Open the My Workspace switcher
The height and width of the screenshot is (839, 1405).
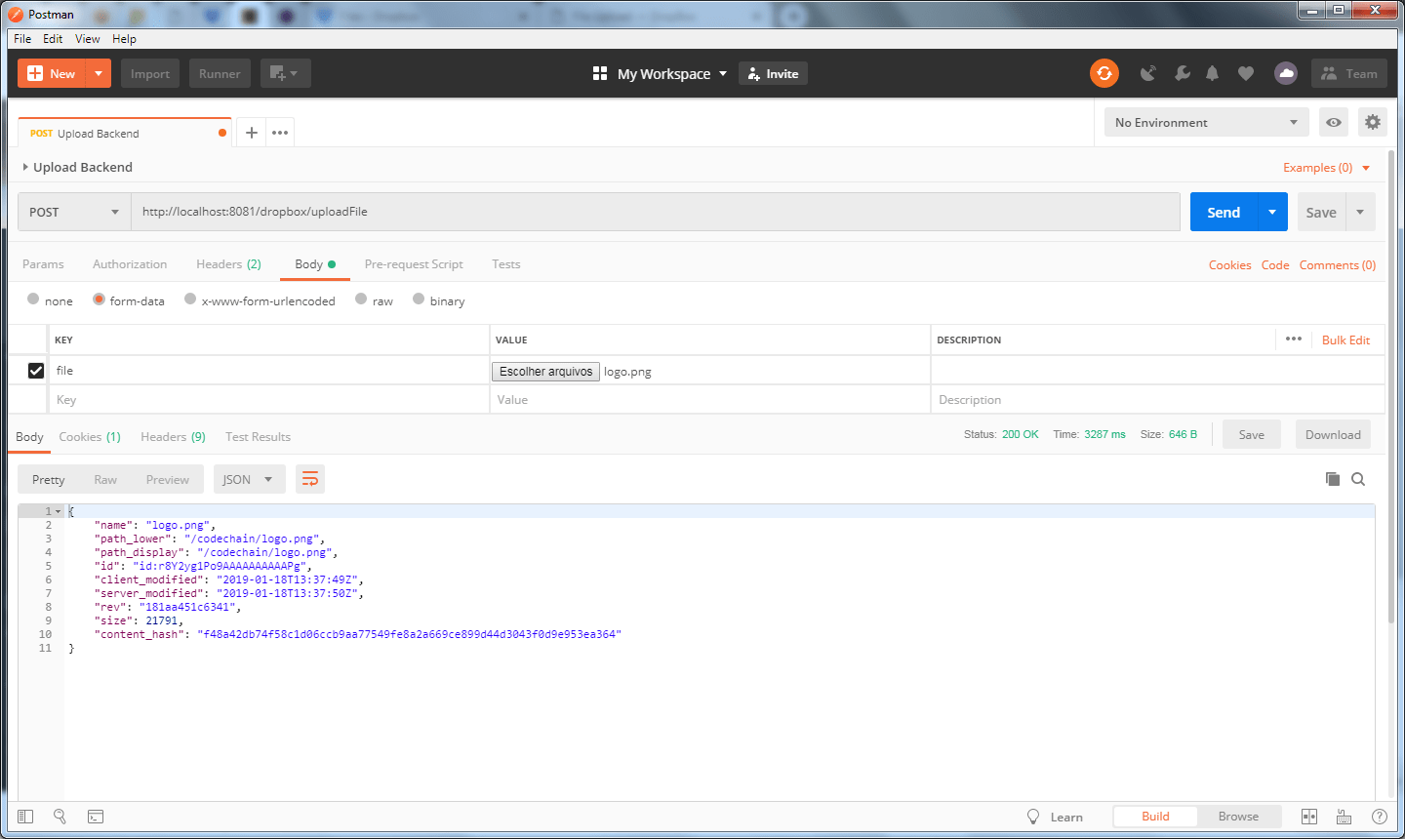(x=661, y=73)
